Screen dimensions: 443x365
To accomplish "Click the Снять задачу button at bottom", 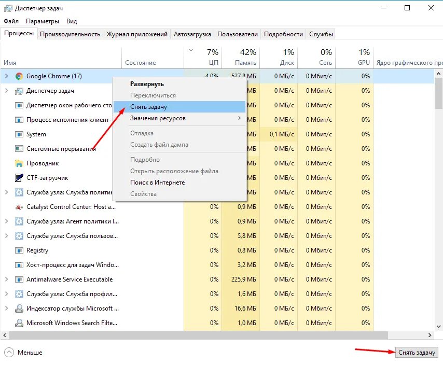I will pyautogui.click(x=417, y=352).
